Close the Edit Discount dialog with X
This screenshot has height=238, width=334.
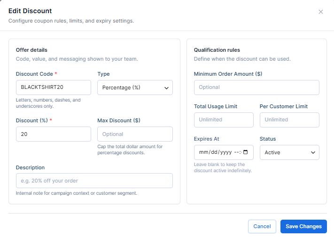click(x=320, y=12)
